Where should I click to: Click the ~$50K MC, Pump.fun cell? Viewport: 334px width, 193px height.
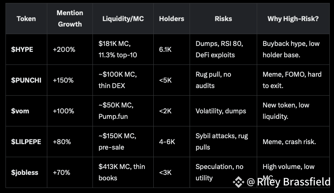click(123, 111)
